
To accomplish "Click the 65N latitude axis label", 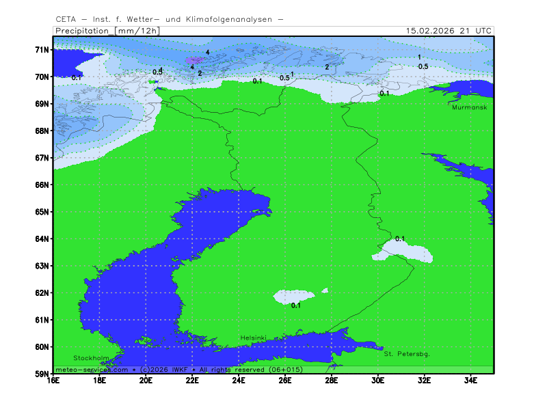I will 42,212.
